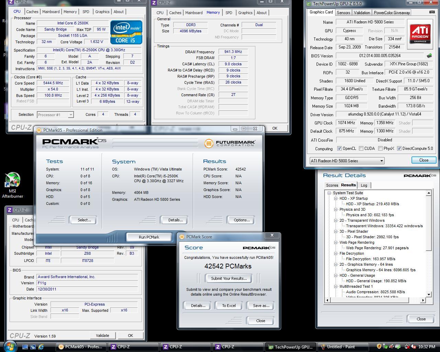Open Caches tab in CPU-Z processor window

pyautogui.click(x=32, y=12)
